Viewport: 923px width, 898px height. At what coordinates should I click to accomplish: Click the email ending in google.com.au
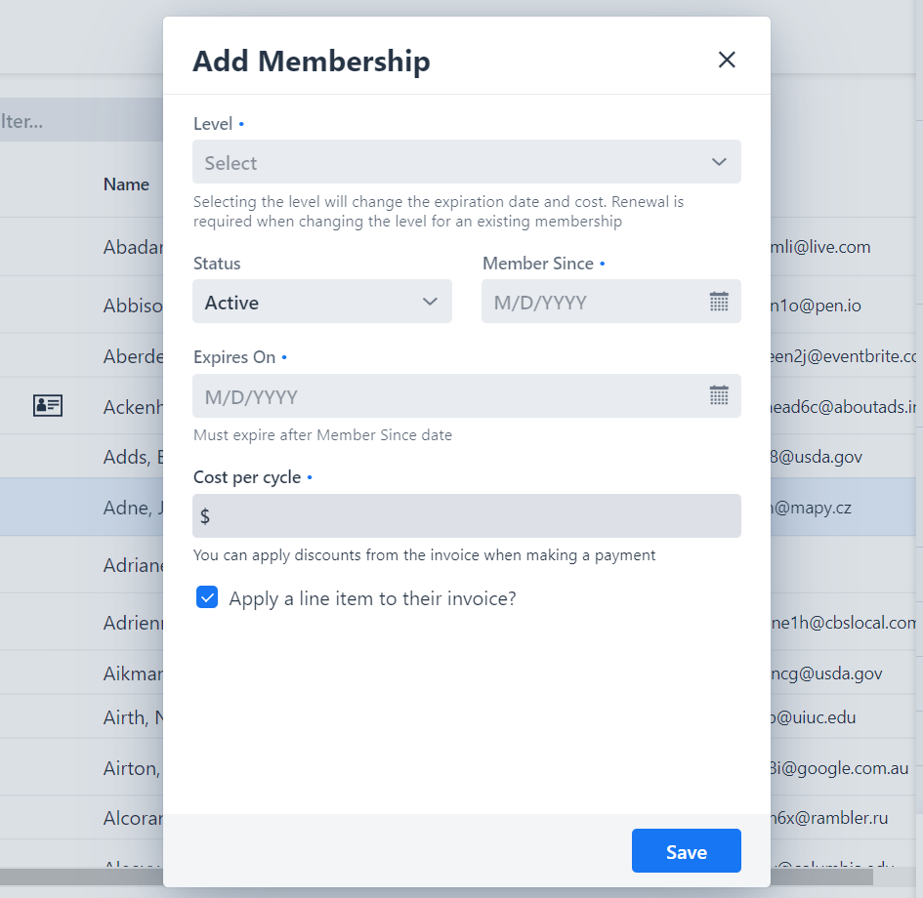840,768
